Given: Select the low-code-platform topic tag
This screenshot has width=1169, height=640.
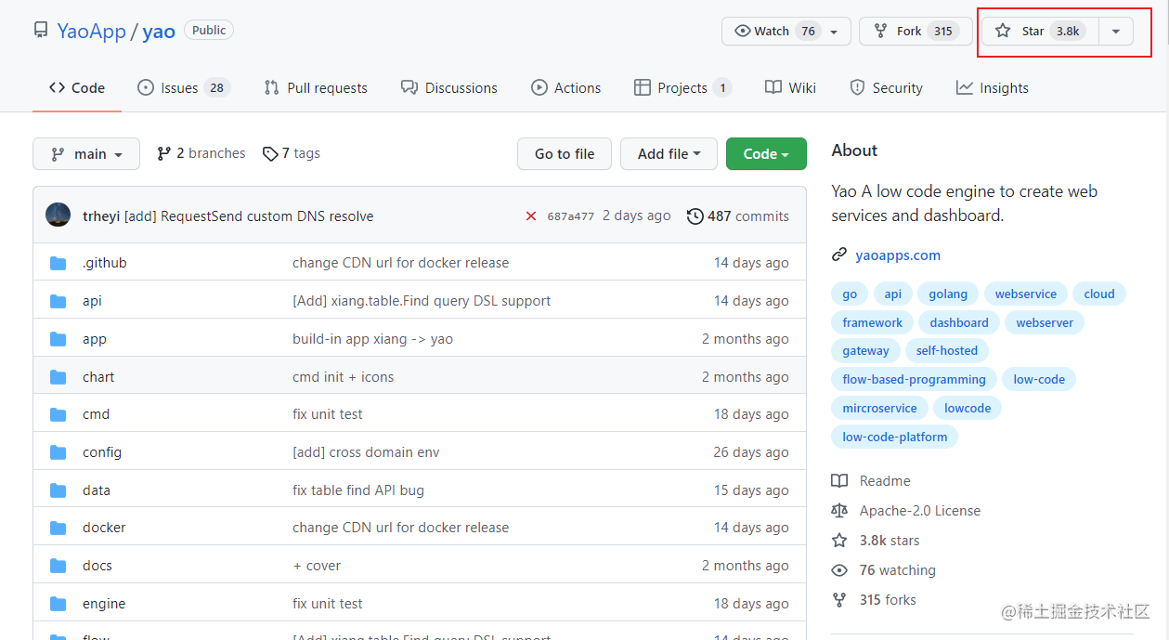Looking at the screenshot, I should (x=895, y=437).
